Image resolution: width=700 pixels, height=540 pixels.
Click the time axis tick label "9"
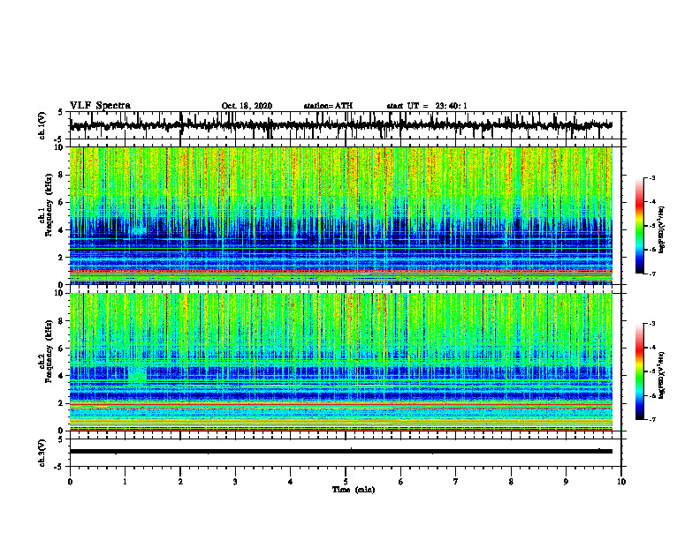[x=566, y=482]
